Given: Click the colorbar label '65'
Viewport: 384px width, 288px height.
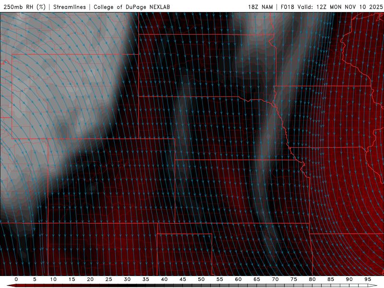Looking at the screenshot, I should tap(257, 279).
